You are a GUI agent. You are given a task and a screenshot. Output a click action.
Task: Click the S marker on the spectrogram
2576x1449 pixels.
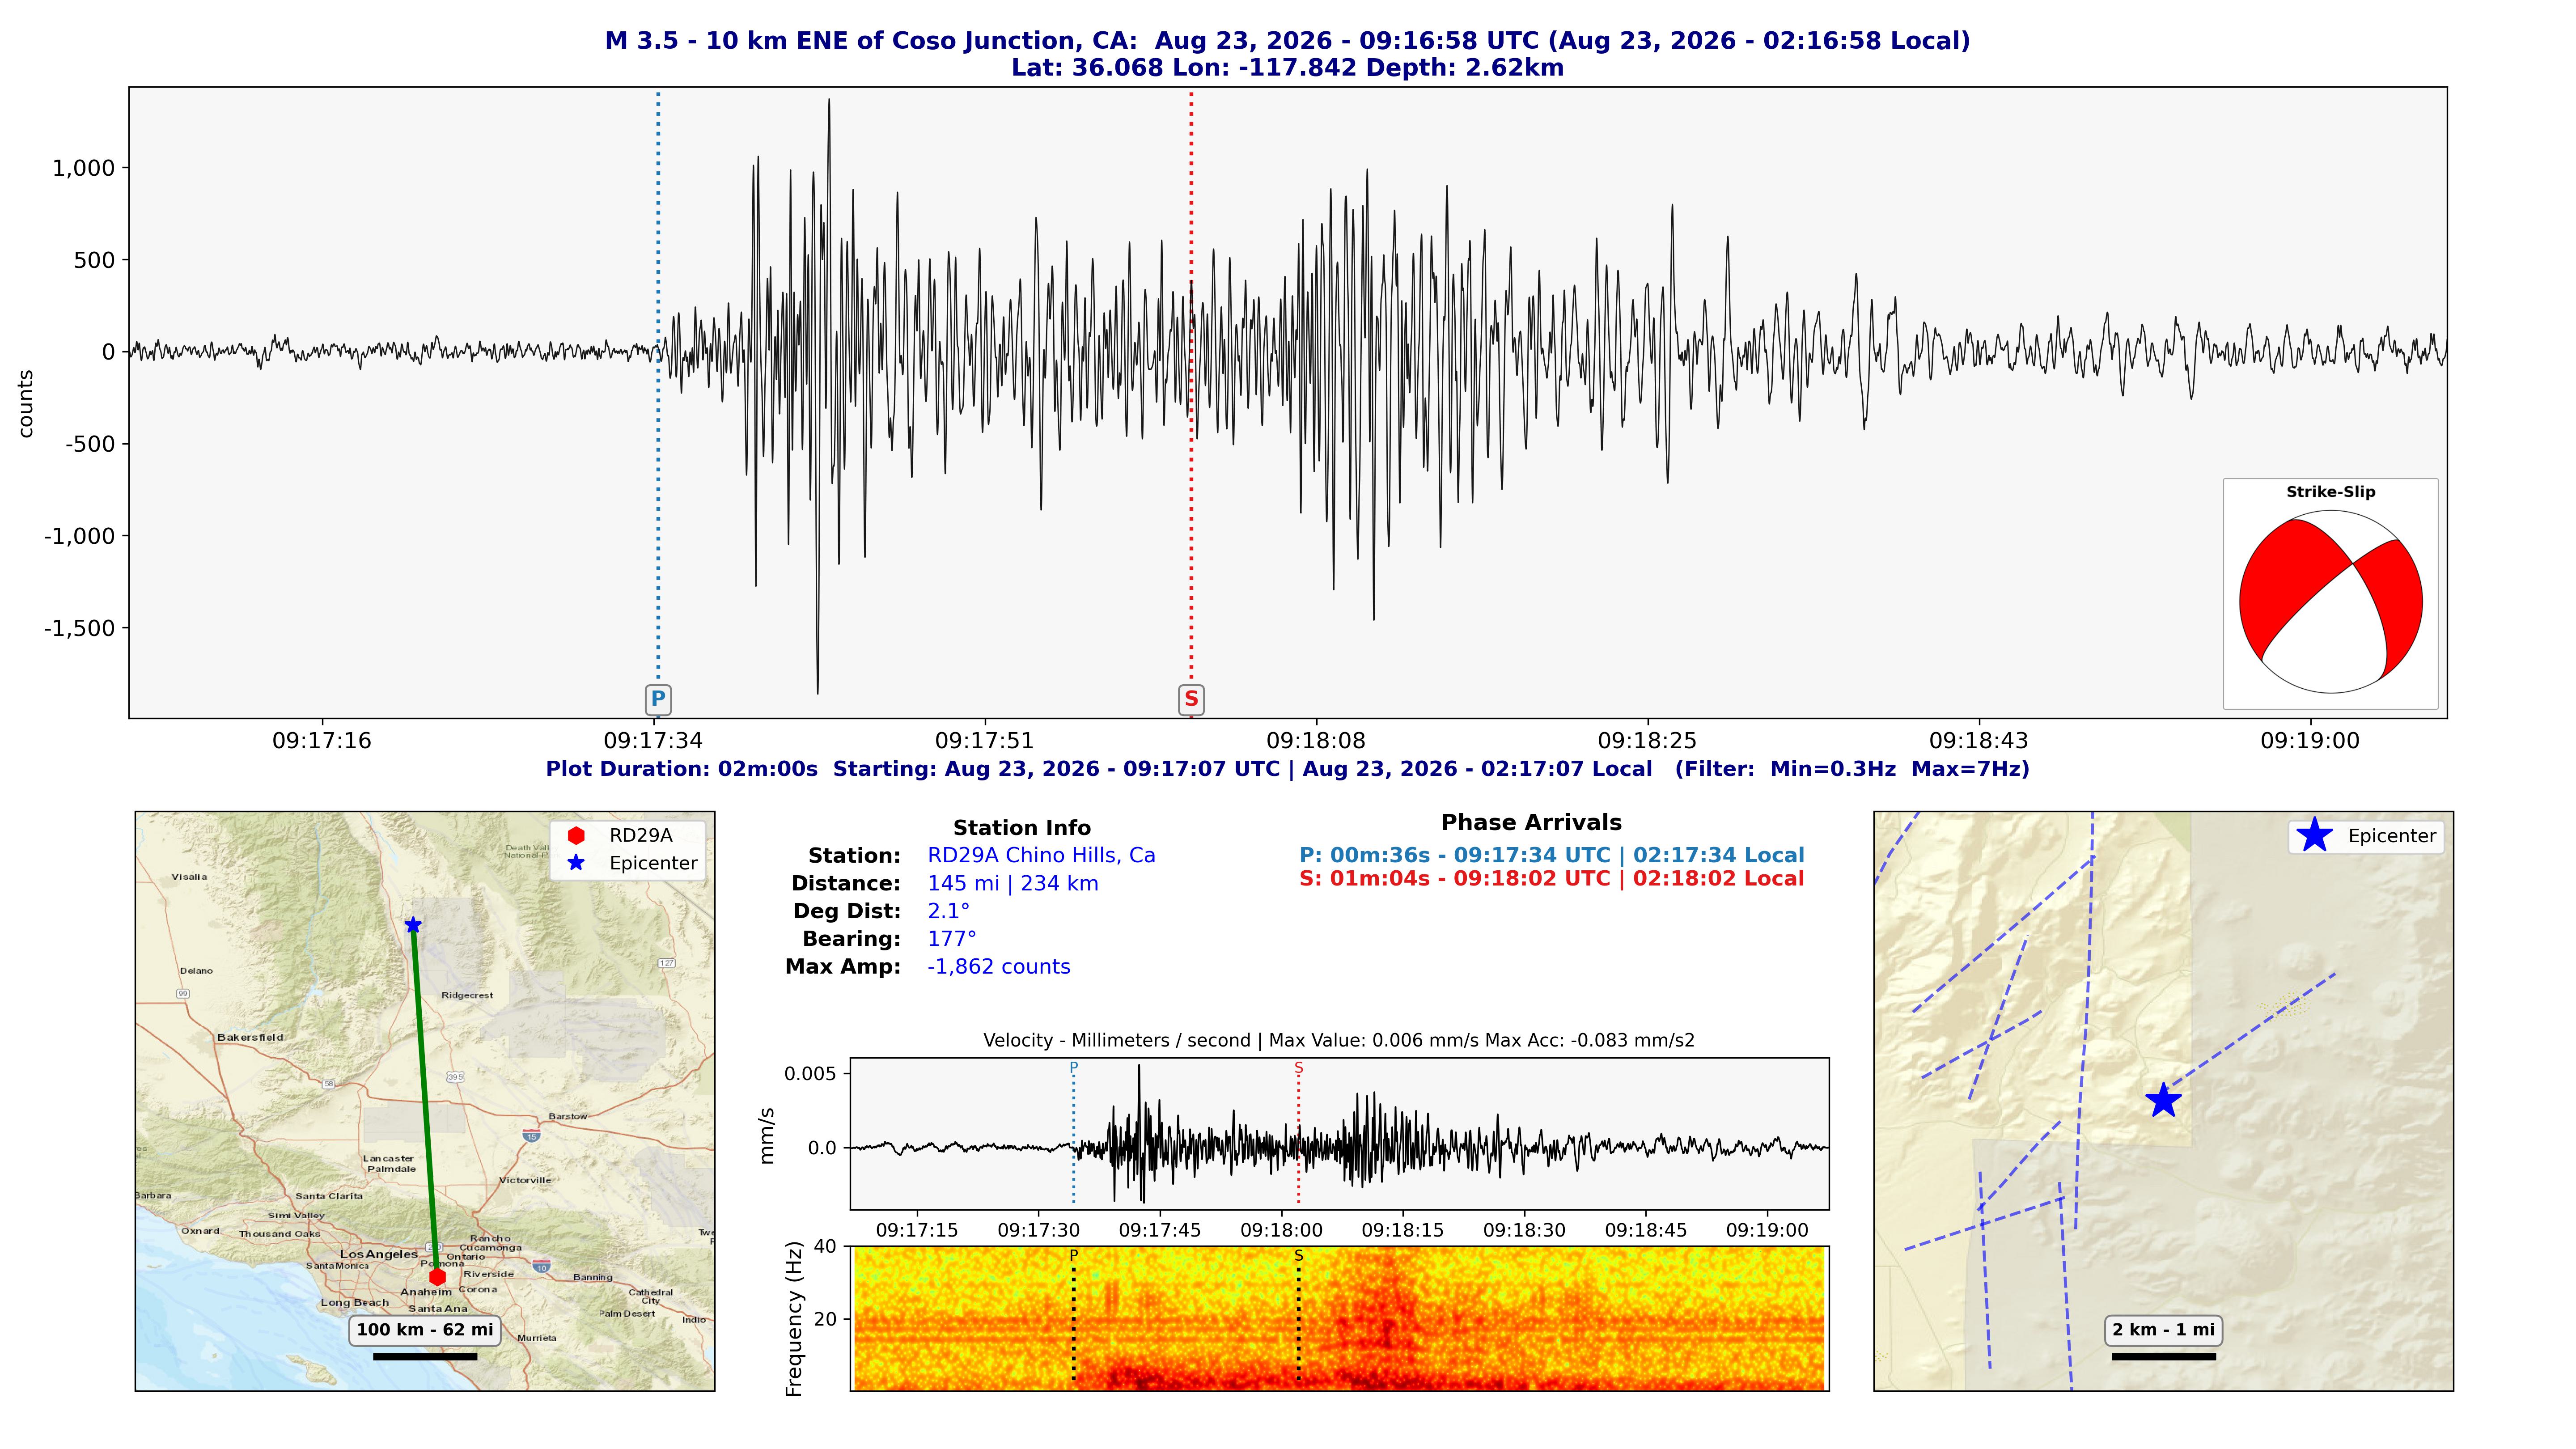[1298, 1255]
